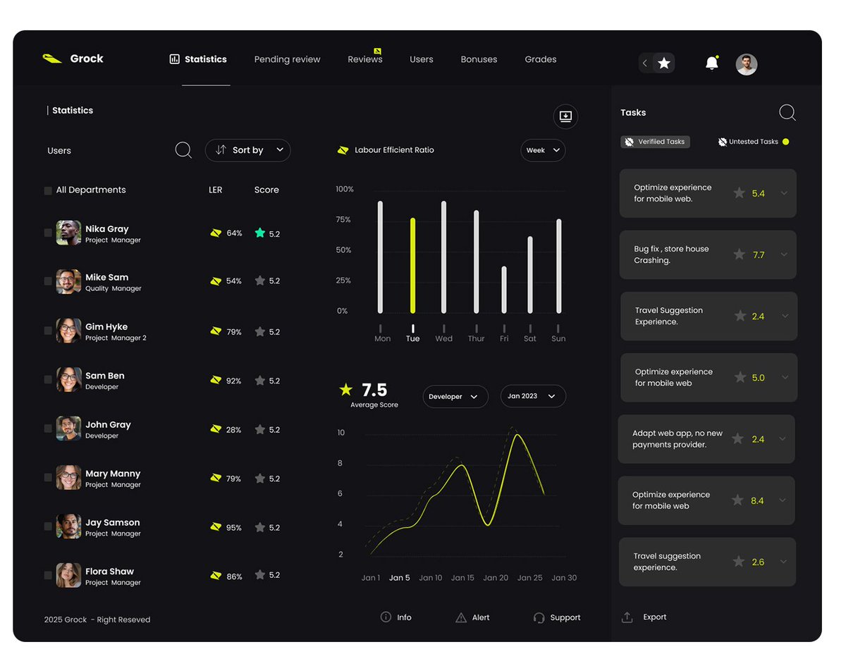Select Nika Gray's checkbox
The width and height of the screenshot is (846, 666).
coord(48,233)
